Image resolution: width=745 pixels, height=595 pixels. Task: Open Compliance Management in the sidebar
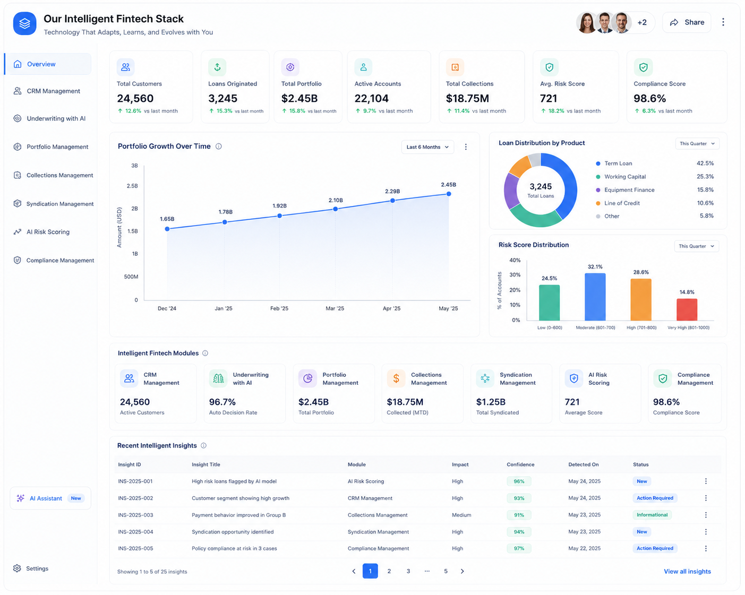pyautogui.click(x=54, y=261)
